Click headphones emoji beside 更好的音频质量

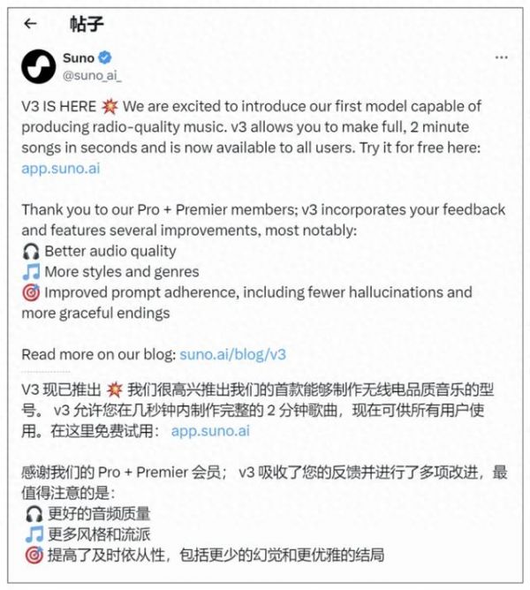click(x=34, y=514)
